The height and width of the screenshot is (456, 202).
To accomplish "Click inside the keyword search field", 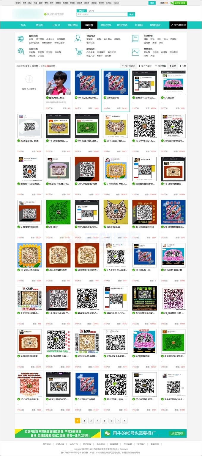I will click(102, 14).
